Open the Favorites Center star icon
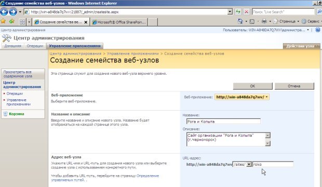Image resolution: width=322 pixels, height=187 pixels. [x=3, y=21]
